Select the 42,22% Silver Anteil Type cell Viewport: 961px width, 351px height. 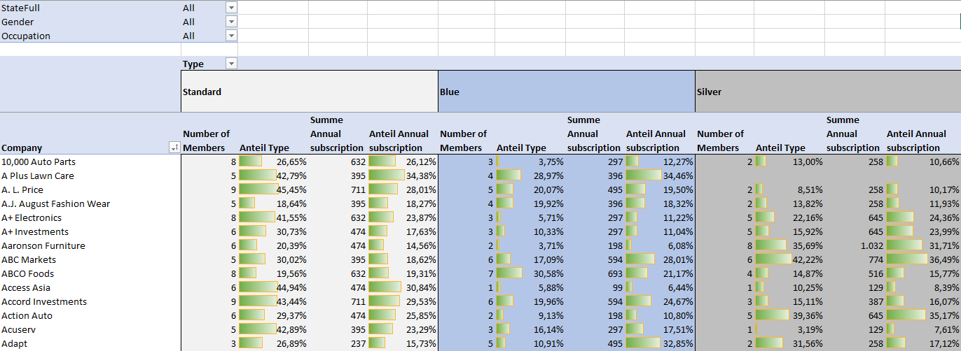789,259
